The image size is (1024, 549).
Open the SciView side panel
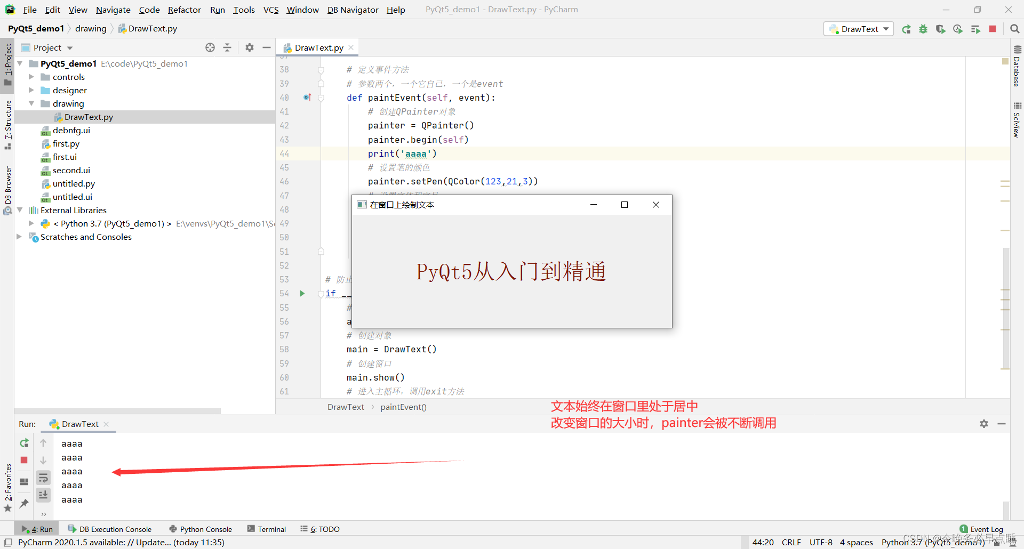1017,120
